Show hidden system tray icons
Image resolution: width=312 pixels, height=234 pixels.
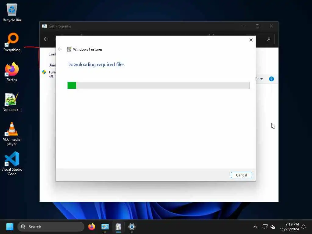point(255,227)
